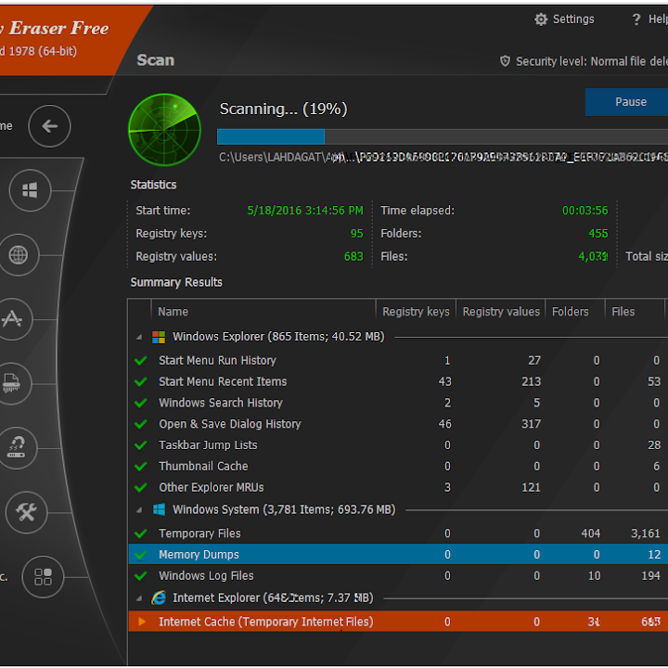Select the Taskbar Jump Lists row
668x668 pixels.
click(398, 445)
